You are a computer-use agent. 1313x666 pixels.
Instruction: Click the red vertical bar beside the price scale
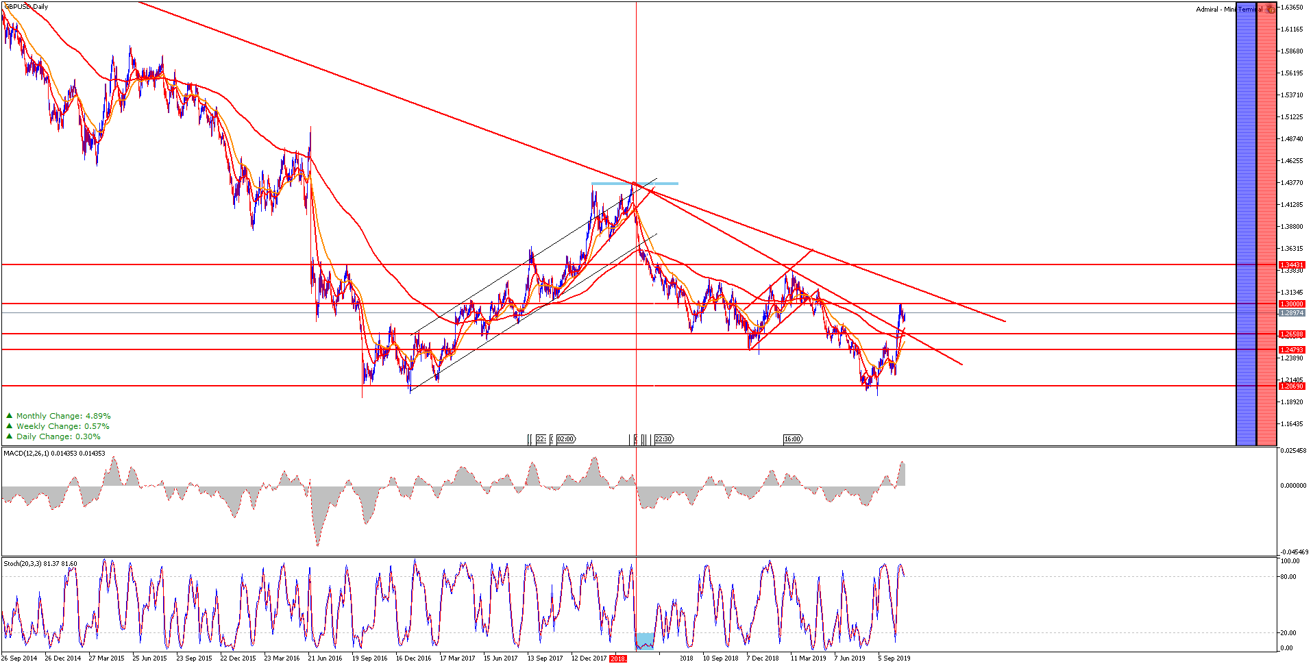pyautogui.click(x=1267, y=223)
